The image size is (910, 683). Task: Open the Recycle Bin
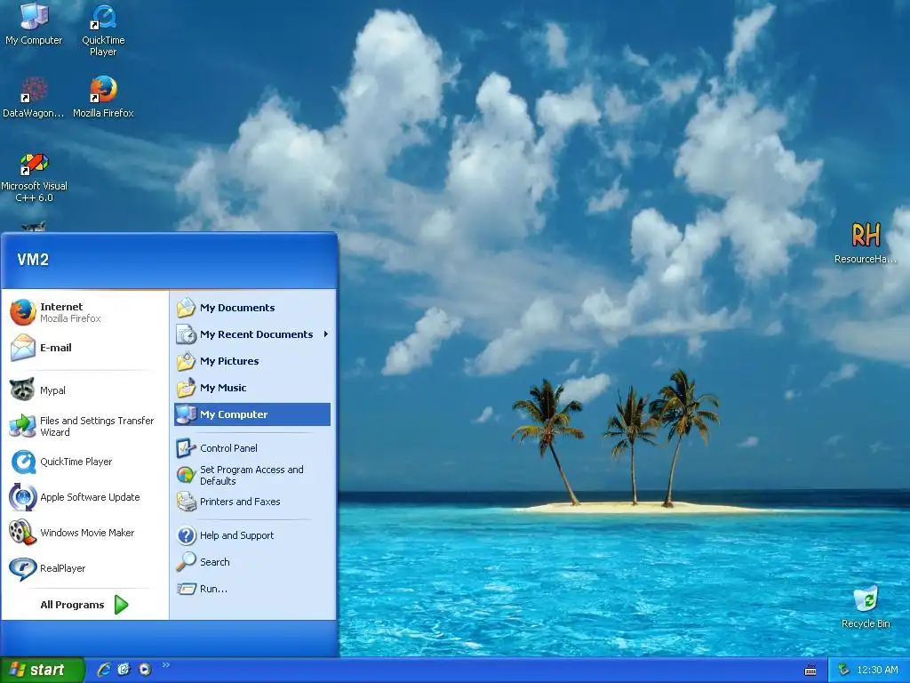866,607
